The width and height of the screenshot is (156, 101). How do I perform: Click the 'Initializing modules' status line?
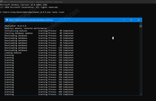coord(16,31)
